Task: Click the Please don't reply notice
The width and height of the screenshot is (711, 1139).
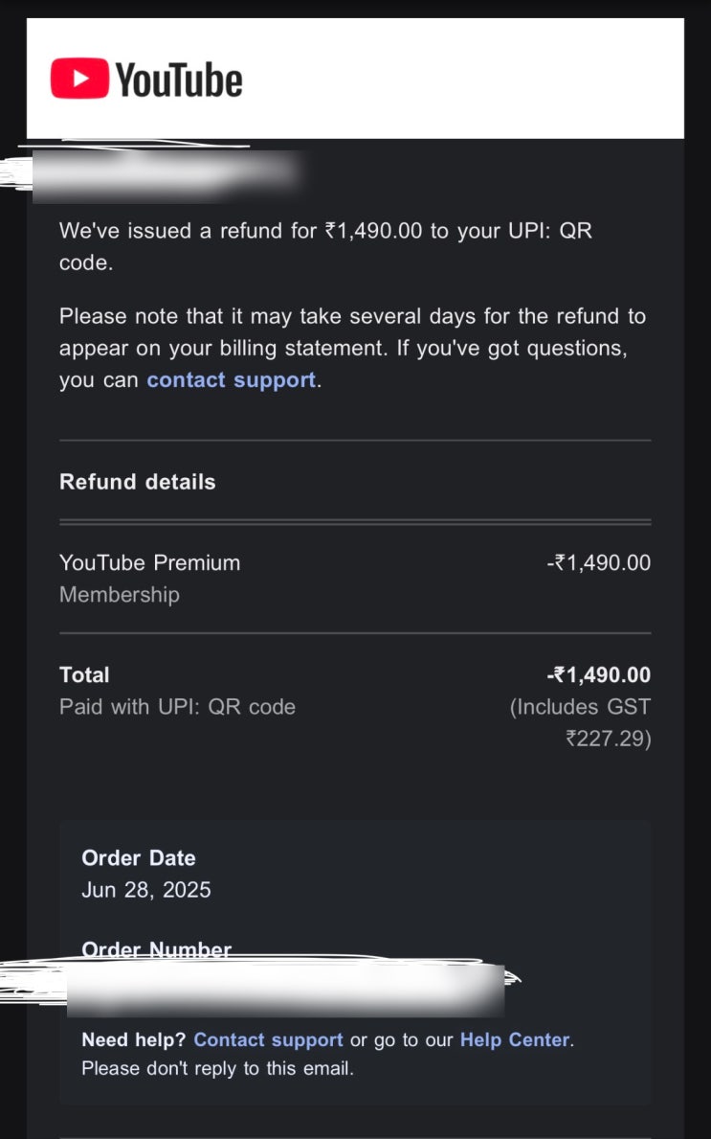Action: coord(217,1068)
